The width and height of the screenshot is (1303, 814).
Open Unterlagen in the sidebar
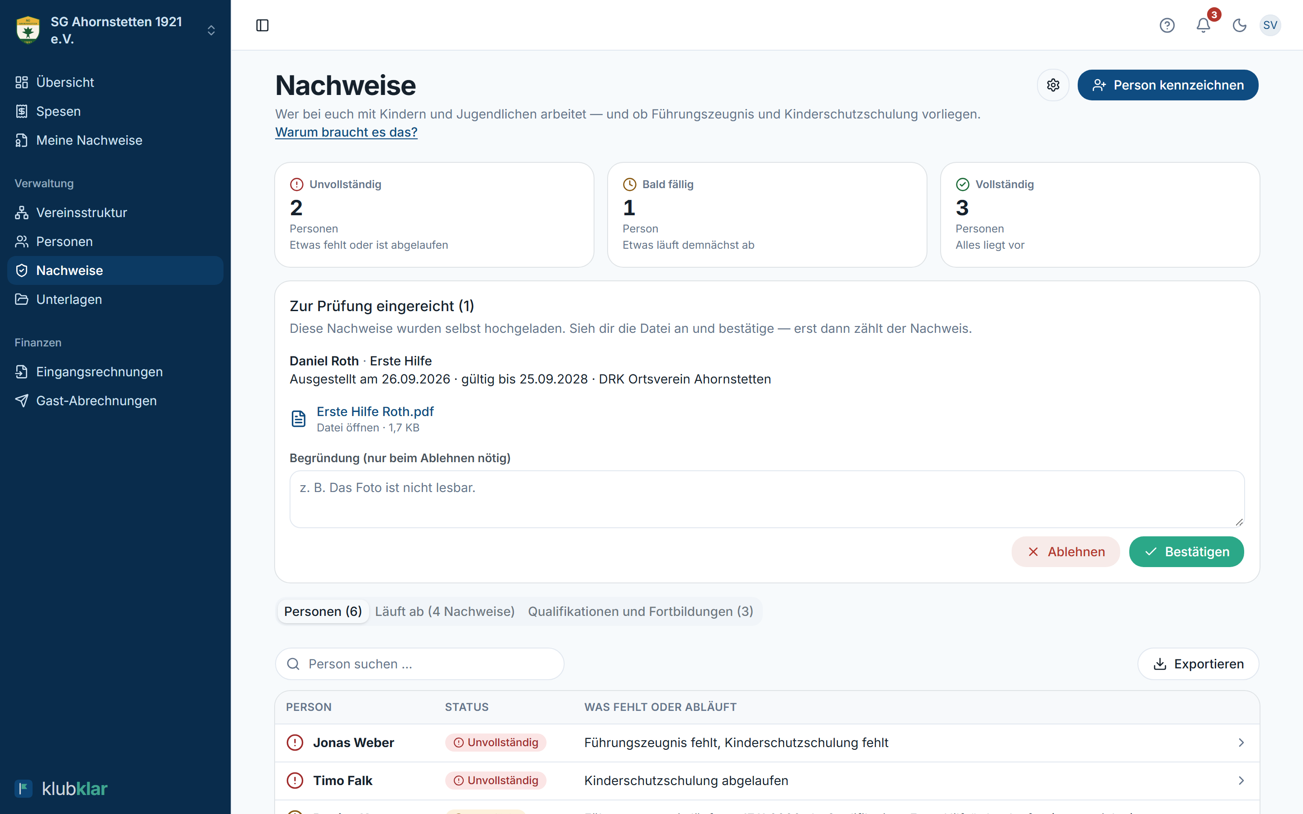point(115,299)
